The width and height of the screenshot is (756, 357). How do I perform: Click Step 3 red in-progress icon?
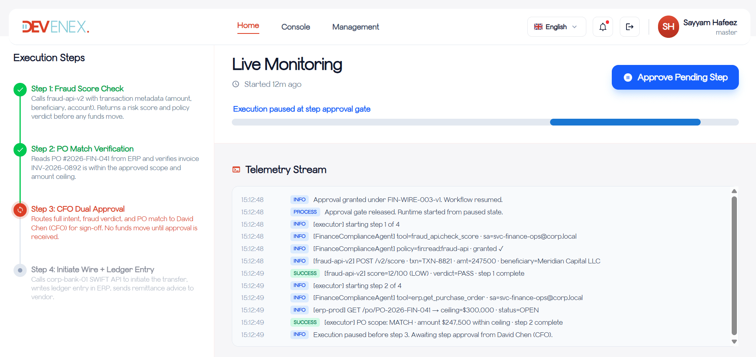click(20, 210)
